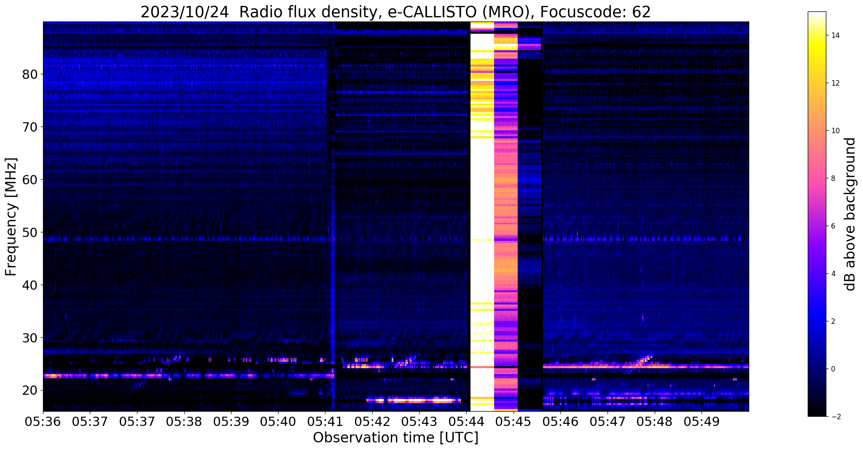Click the white saturated column in the spectrogram
The height and width of the screenshot is (450, 863).
482,216
